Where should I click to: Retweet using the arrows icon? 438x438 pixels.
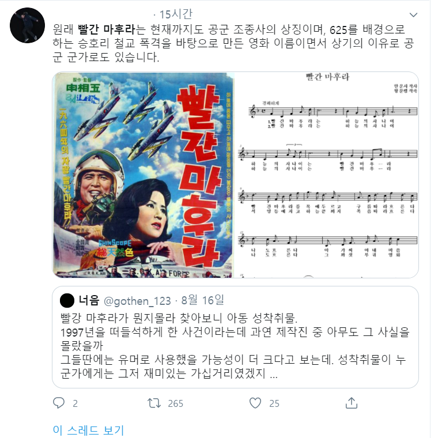point(154,403)
